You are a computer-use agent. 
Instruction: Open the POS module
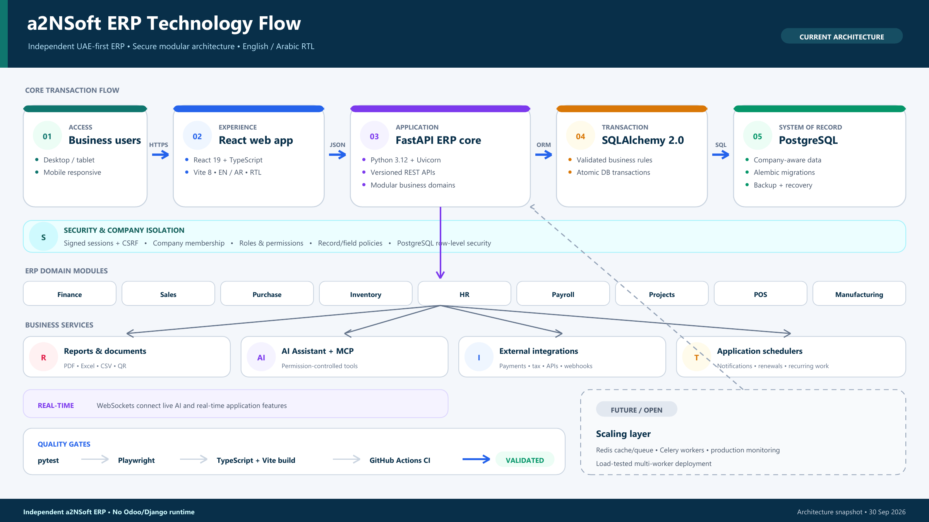[761, 294]
